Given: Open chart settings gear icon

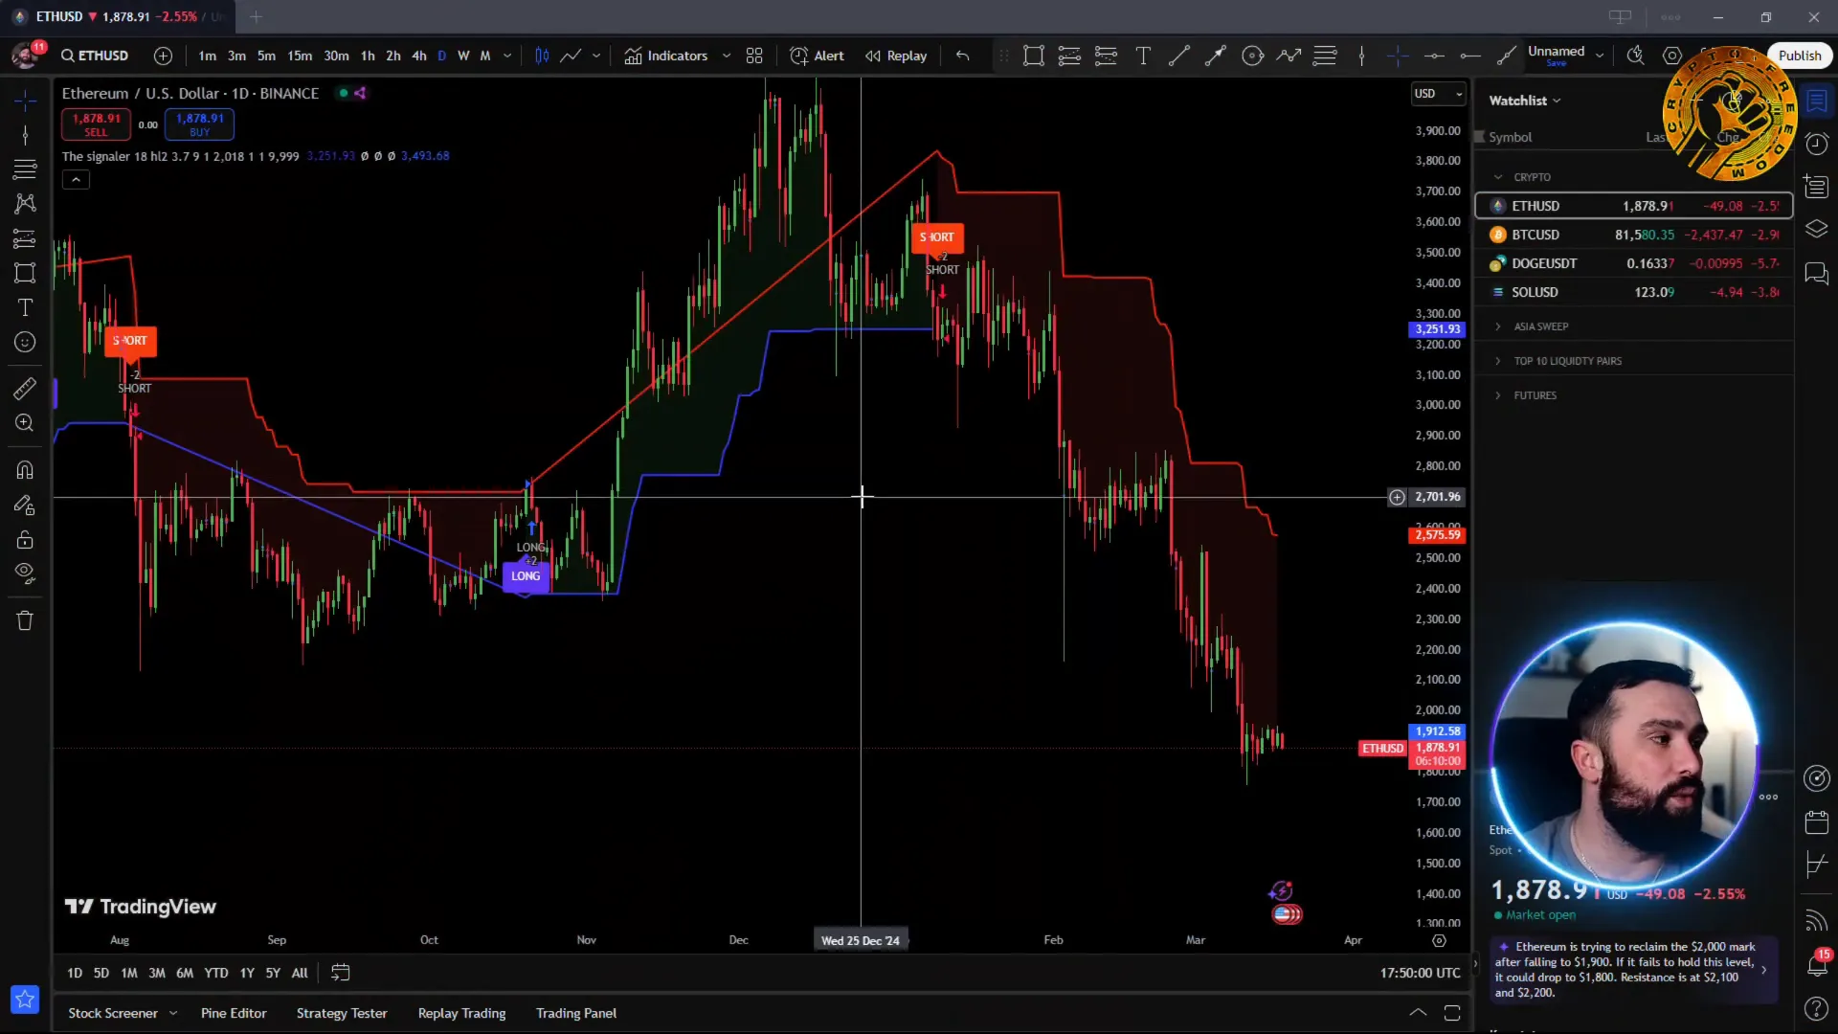Looking at the screenshot, I should coord(1672,56).
